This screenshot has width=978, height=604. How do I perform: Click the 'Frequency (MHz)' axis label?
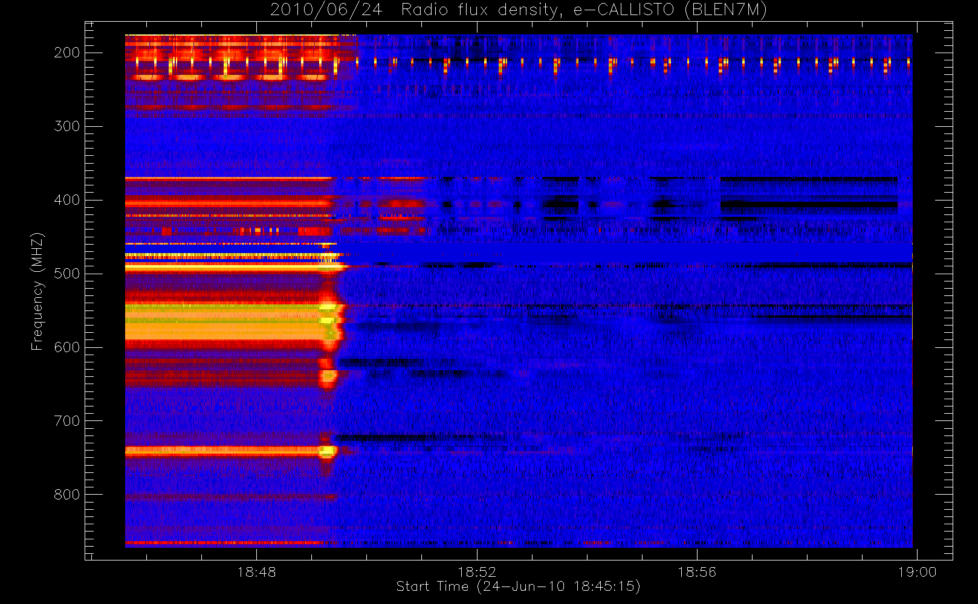(37, 291)
